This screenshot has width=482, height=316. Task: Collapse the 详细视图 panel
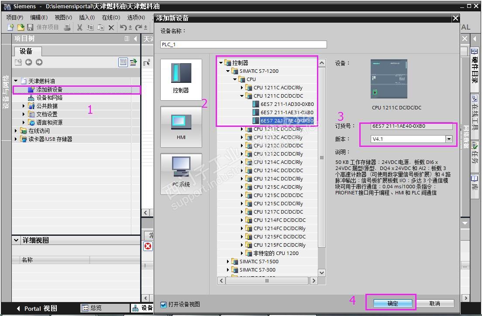pyautogui.click(x=16, y=240)
